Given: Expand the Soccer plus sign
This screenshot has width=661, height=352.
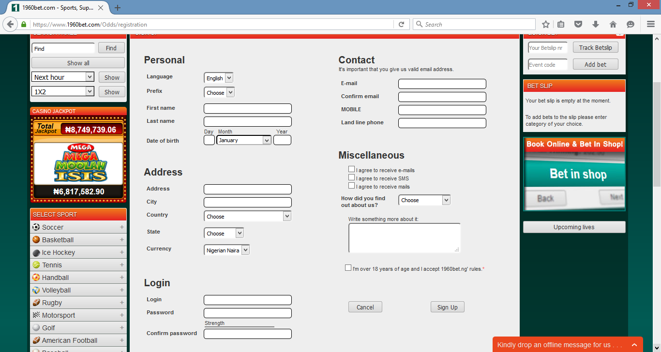Looking at the screenshot, I should coord(122,227).
